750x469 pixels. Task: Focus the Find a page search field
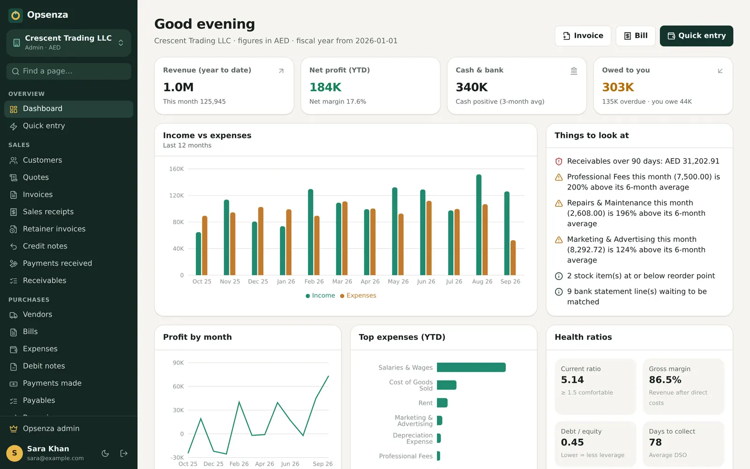[x=68, y=71]
